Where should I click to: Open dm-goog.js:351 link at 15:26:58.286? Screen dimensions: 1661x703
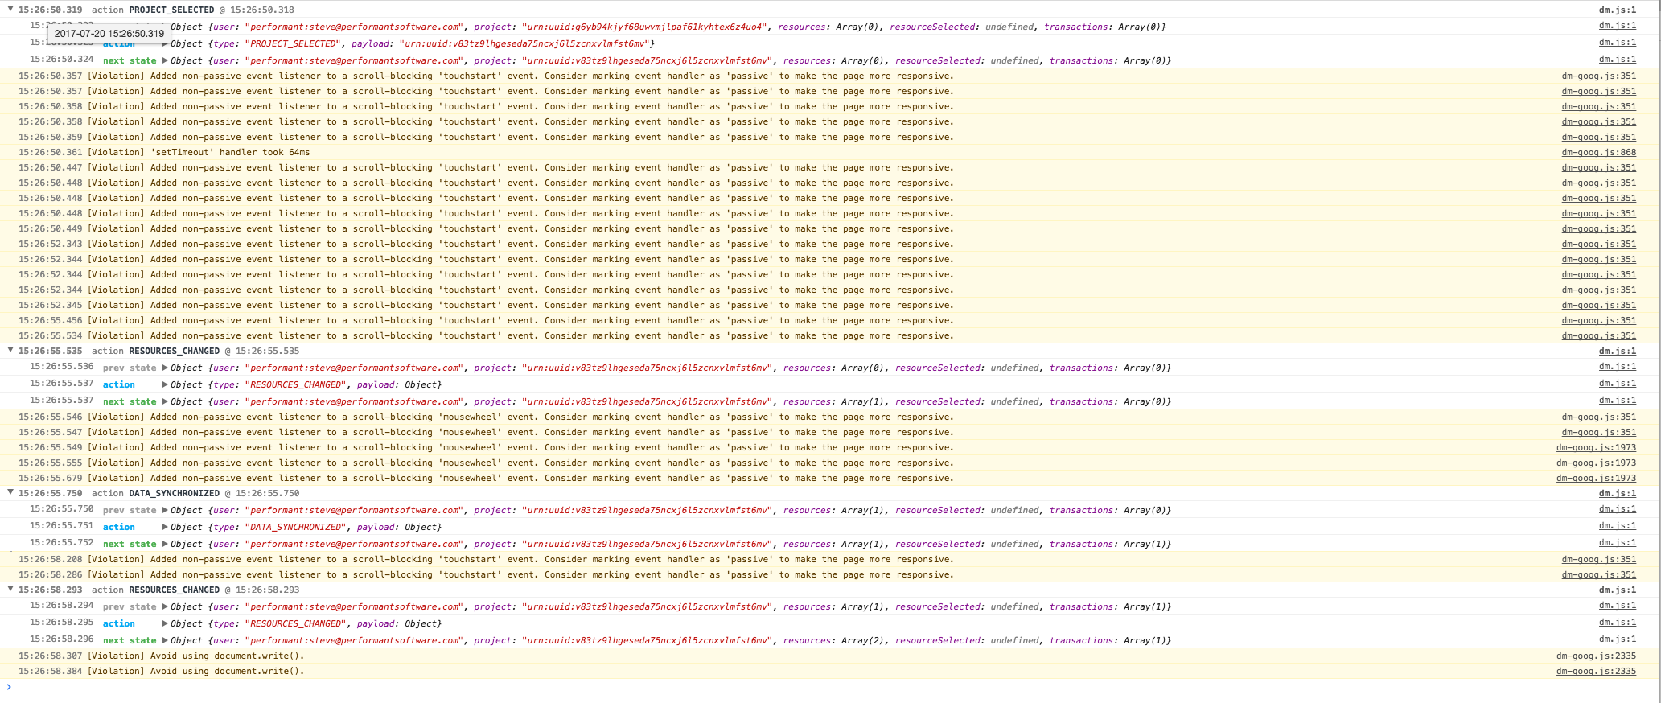pyautogui.click(x=1599, y=575)
